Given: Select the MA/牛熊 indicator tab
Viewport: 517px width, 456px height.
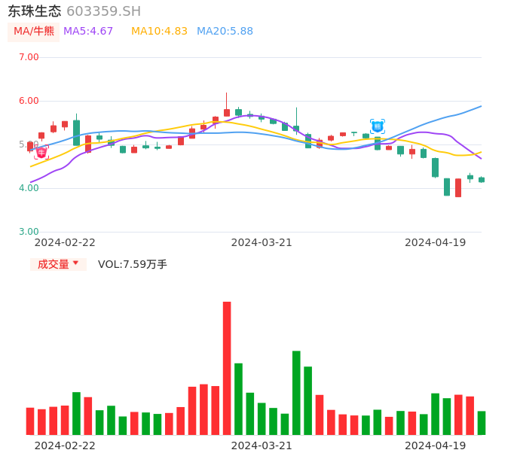Looking at the screenshot, I should point(34,32).
